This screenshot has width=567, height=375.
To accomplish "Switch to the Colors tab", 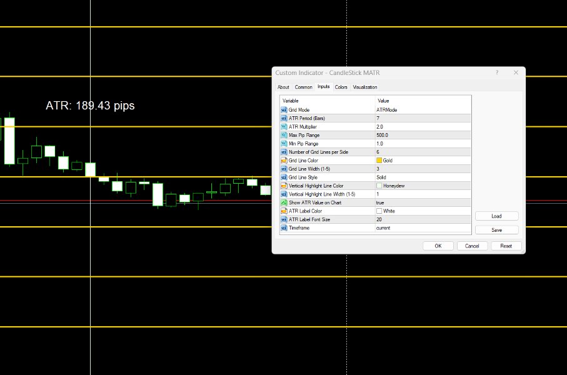I will point(341,87).
